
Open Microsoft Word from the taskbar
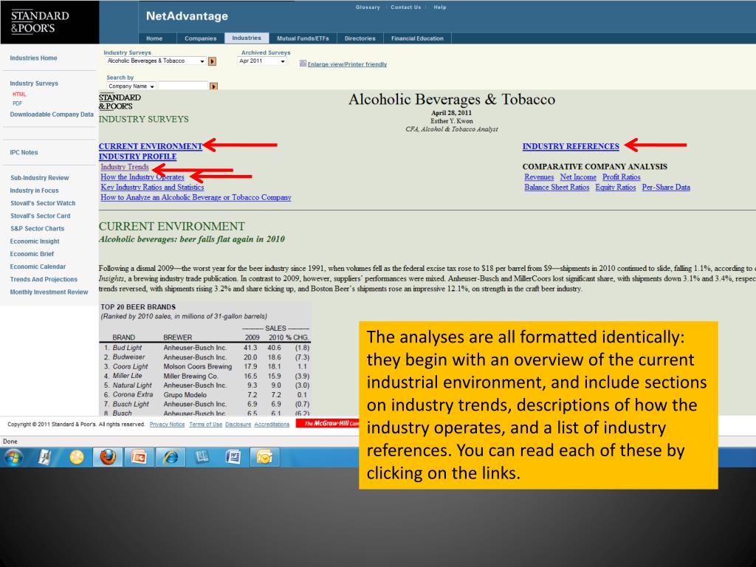233,456
